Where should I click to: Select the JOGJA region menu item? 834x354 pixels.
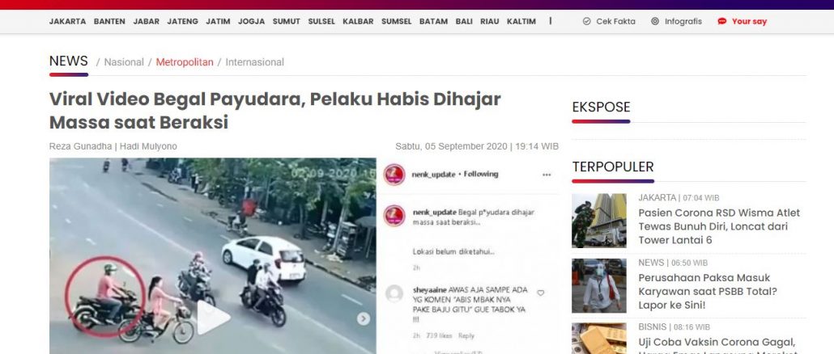click(252, 22)
